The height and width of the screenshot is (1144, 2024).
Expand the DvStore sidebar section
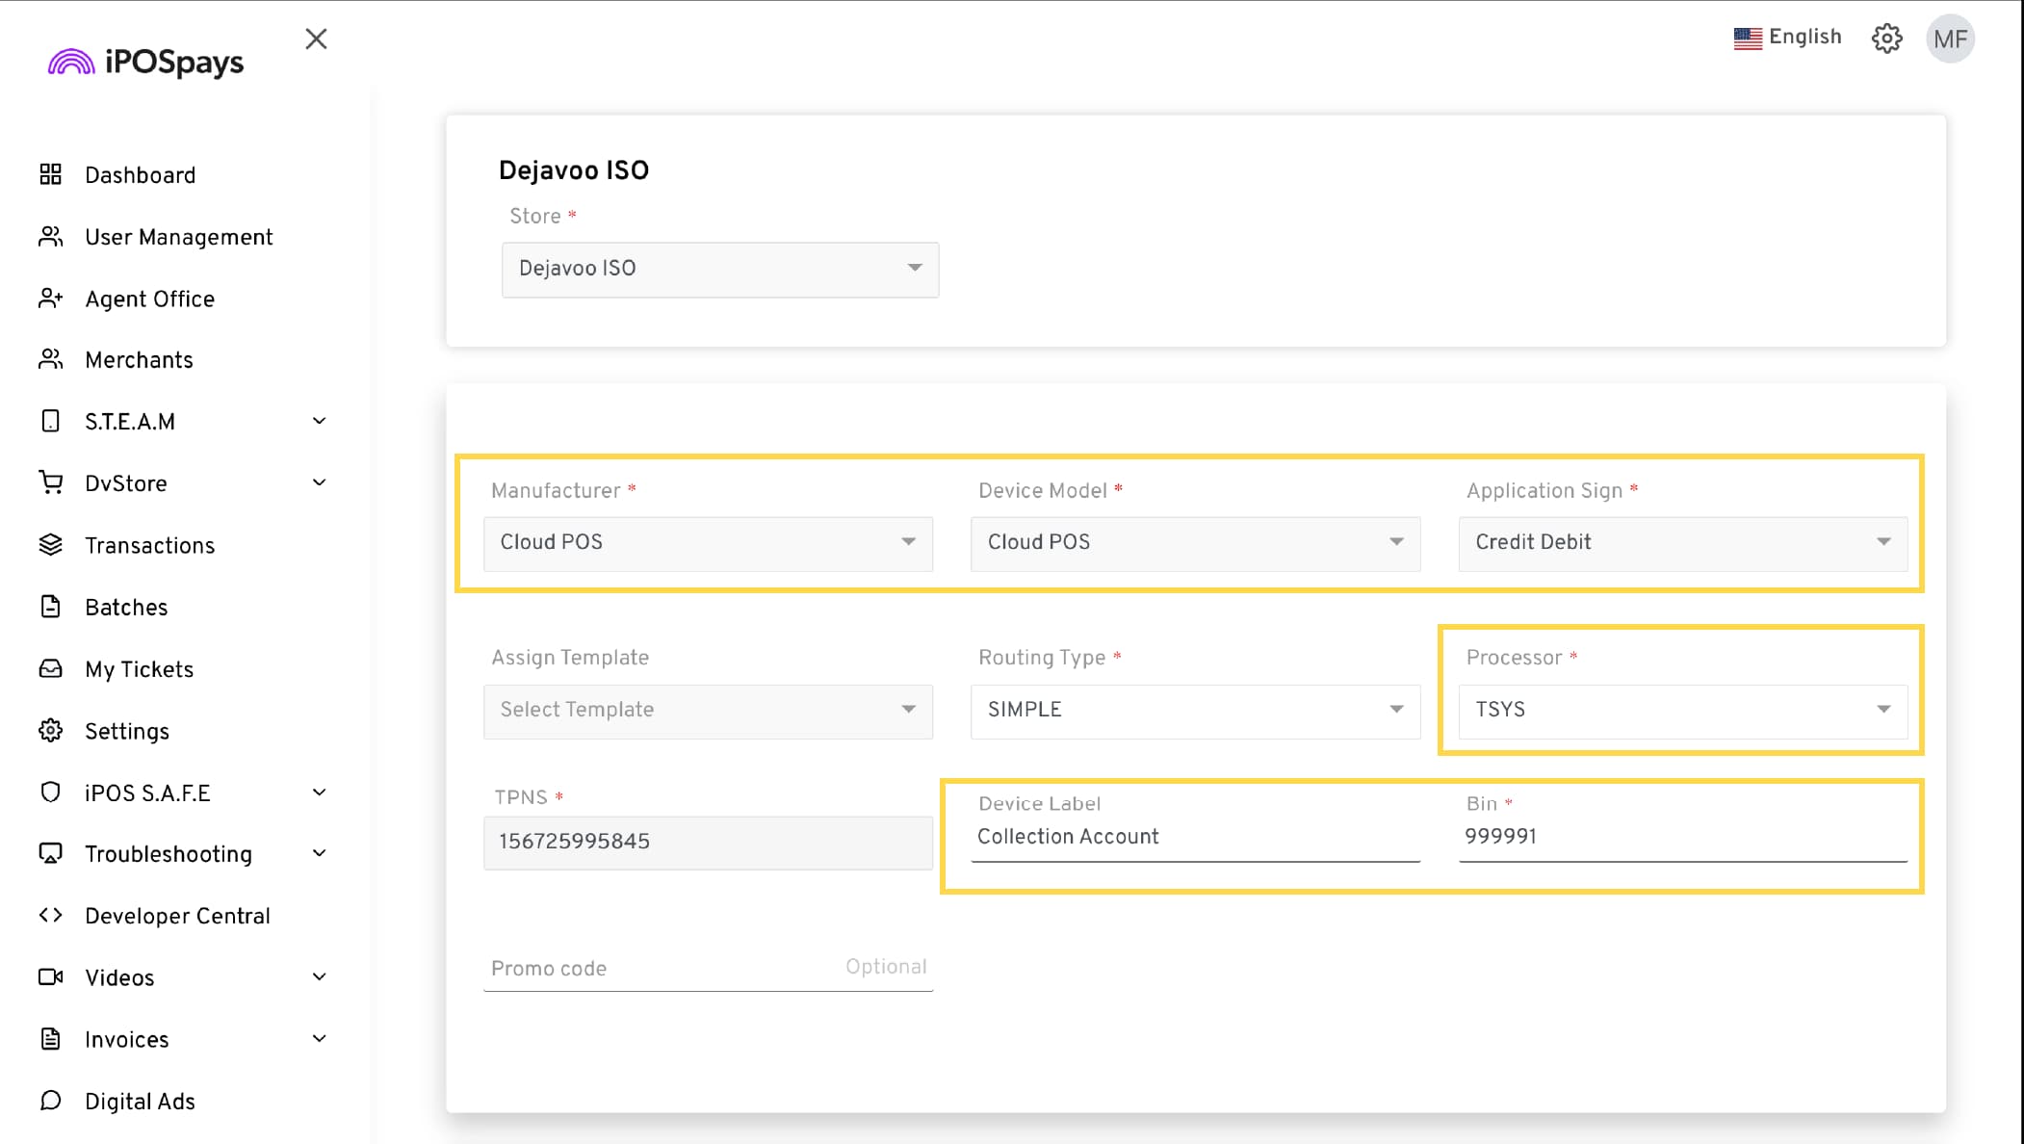point(319,482)
